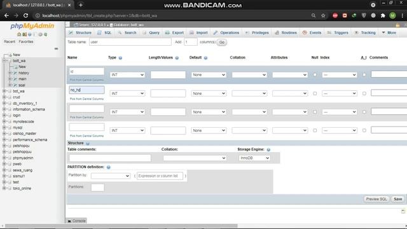Expand the bot_wa database node
Screen dimensions: 407x229
(4, 91)
